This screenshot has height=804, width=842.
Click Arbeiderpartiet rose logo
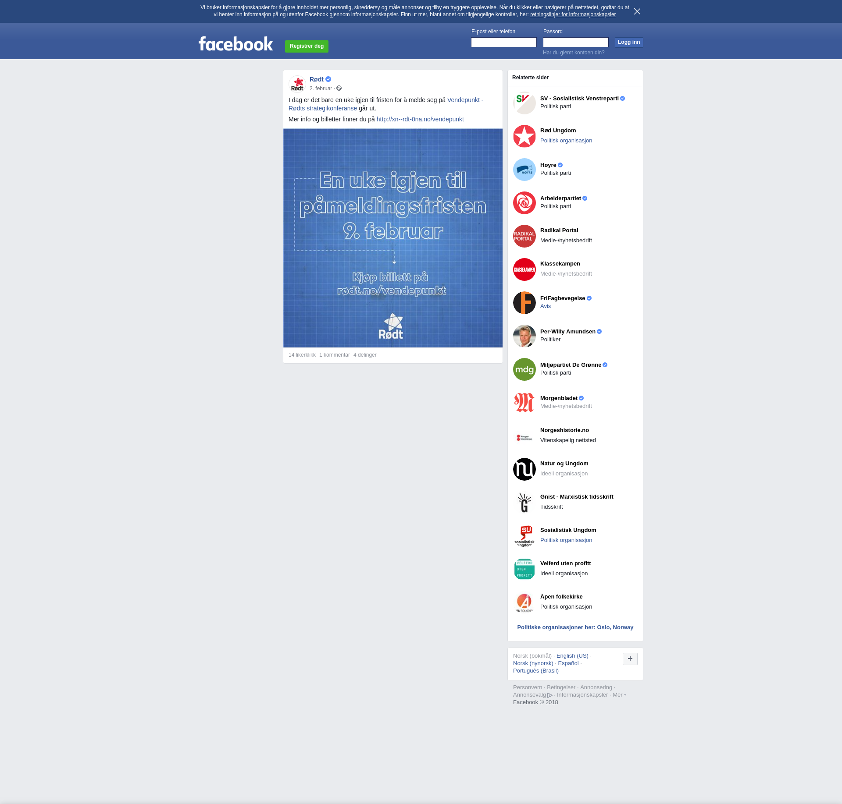[x=524, y=203]
